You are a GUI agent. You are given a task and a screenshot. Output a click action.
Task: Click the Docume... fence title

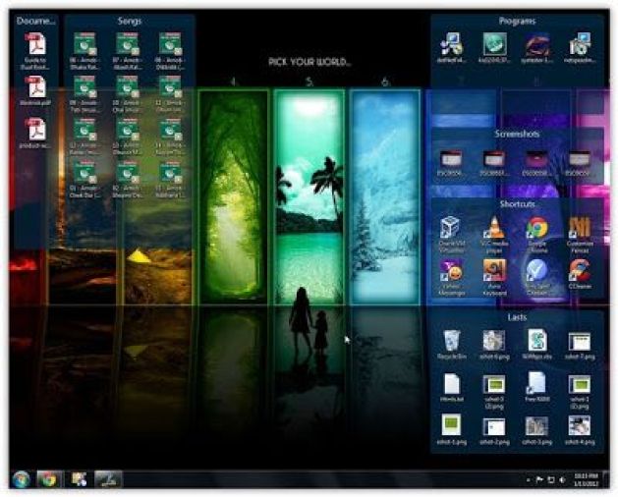coord(36,22)
